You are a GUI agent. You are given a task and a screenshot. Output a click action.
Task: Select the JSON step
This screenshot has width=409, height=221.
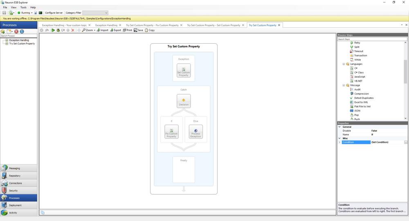[355, 111]
